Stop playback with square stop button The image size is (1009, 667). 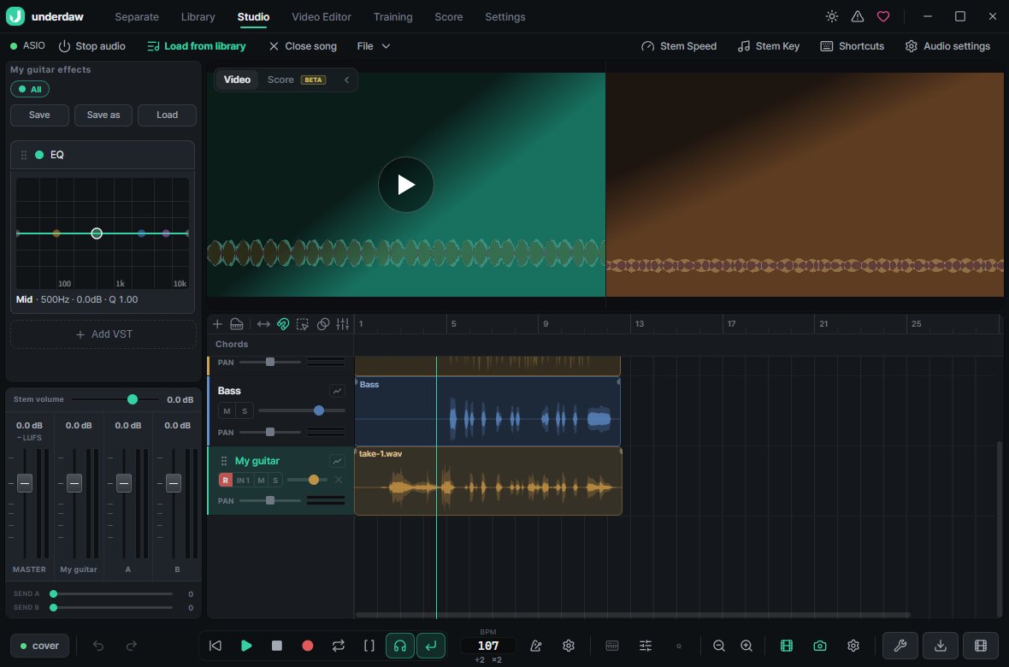(277, 646)
